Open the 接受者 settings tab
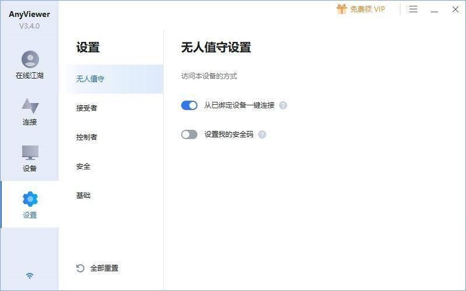The image size is (466, 291). pos(87,108)
